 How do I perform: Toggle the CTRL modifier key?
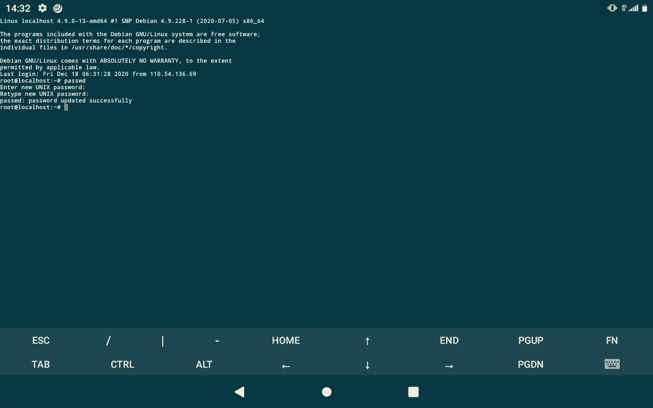[122, 364]
